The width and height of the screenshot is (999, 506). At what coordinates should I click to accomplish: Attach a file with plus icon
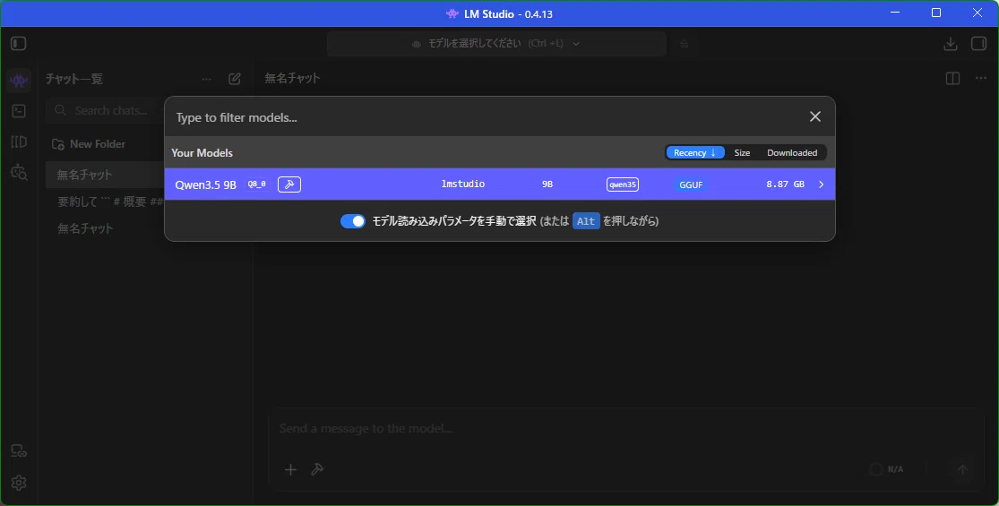click(290, 469)
